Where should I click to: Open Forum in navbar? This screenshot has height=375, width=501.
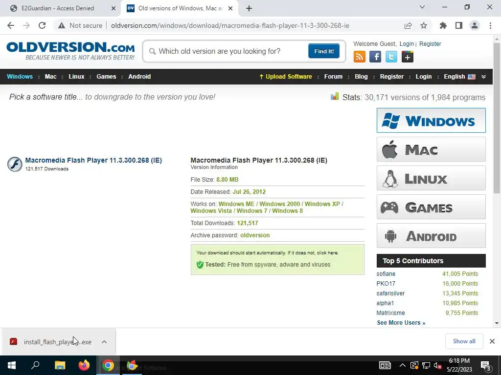click(x=333, y=77)
